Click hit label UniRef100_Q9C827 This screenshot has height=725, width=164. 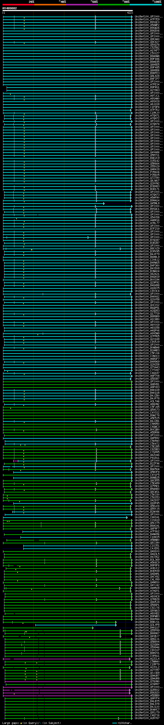[x=147, y=42]
